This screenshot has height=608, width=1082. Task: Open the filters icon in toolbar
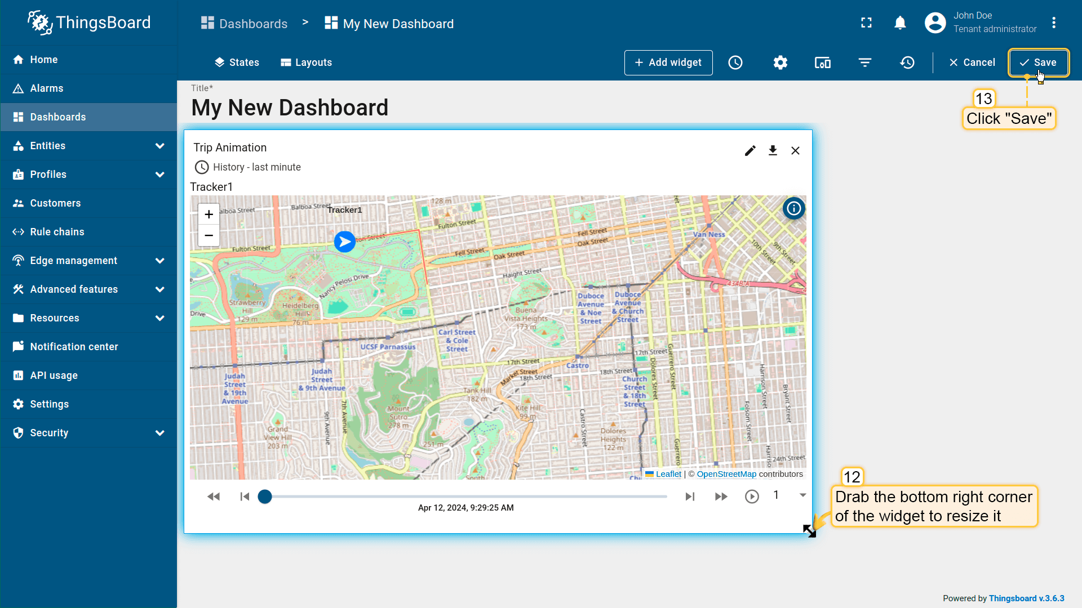pyautogui.click(x=865, y=62)
